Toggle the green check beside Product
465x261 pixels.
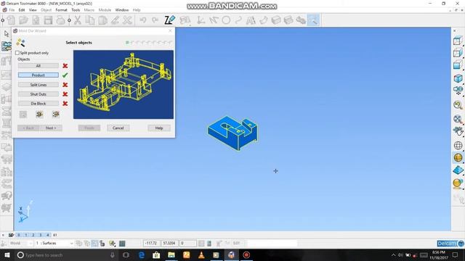tap(65, 75)
